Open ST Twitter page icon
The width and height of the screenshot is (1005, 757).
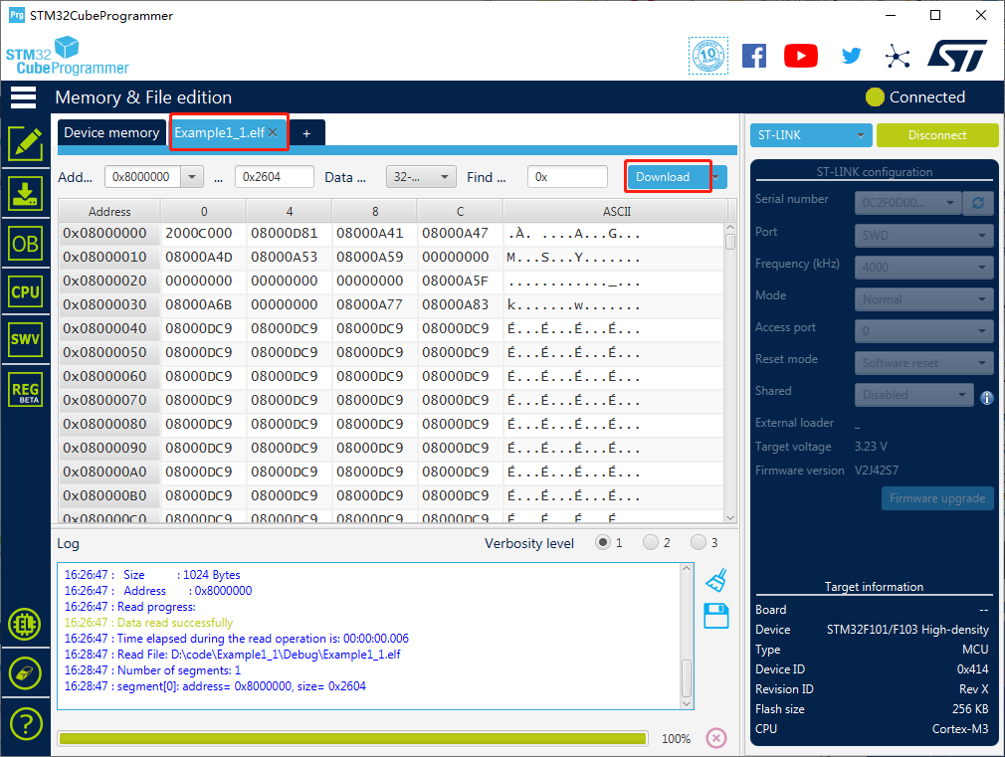point(851,56)
